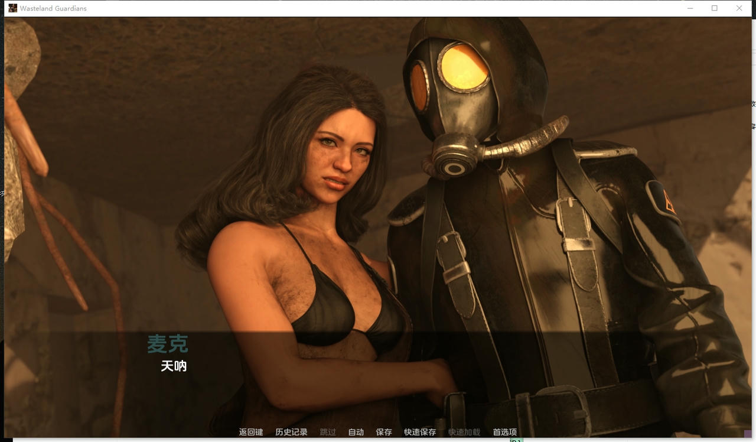The width and height of the screenshot is (756, 442).
Task: Click 返回键 to go back
Action: pos(251,432)
